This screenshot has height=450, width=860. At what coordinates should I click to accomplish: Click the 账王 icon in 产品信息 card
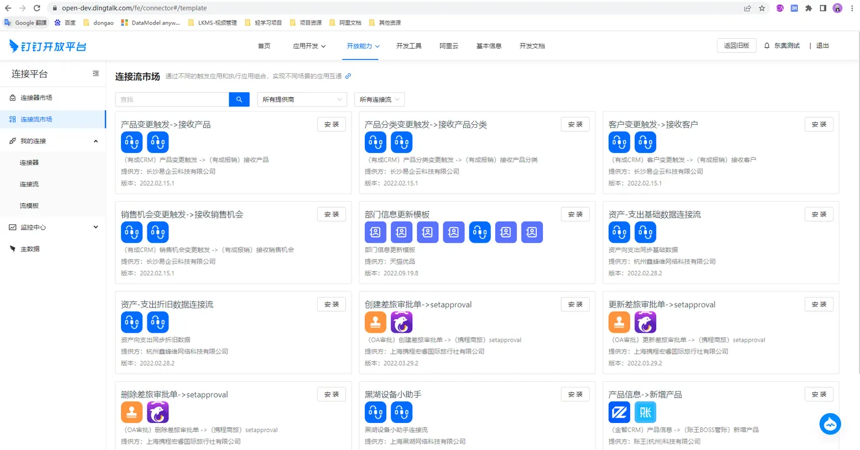pyautogui.click(x=646, y=412)
